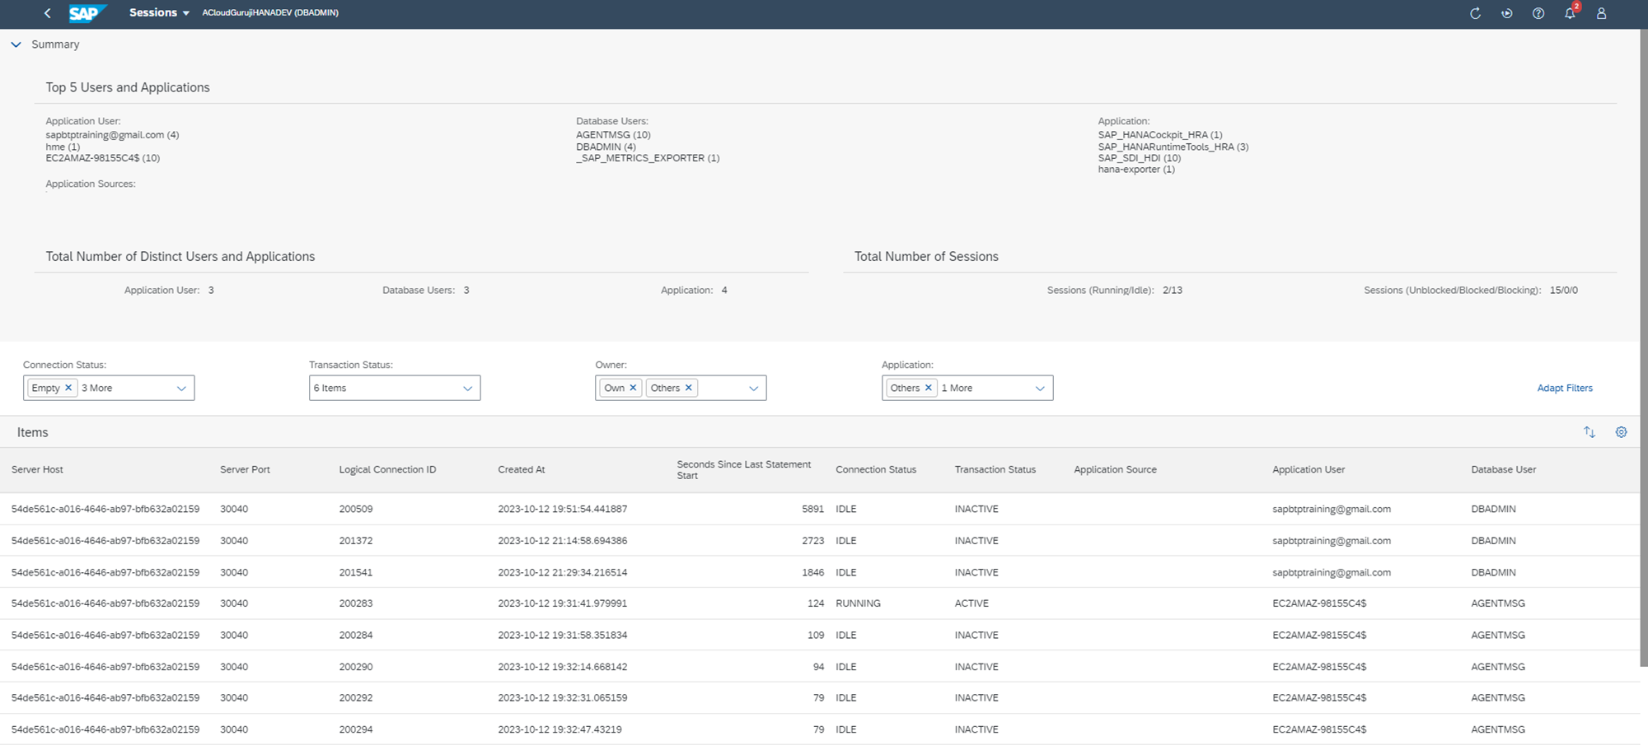Open the Application filter dropdown
The image size is (1648, 750).
(1039, 389)
